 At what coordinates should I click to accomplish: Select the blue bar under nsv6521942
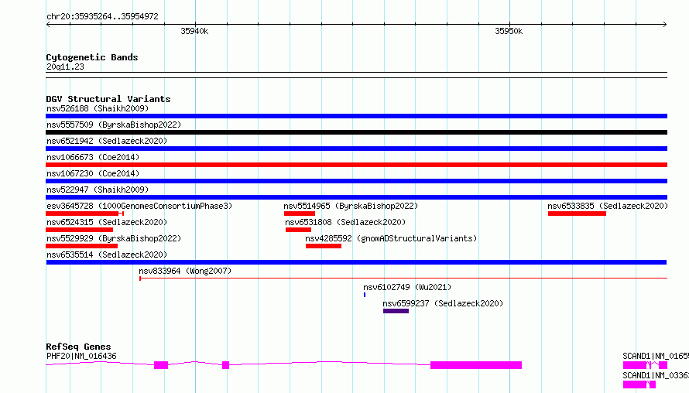pos(356,149)
